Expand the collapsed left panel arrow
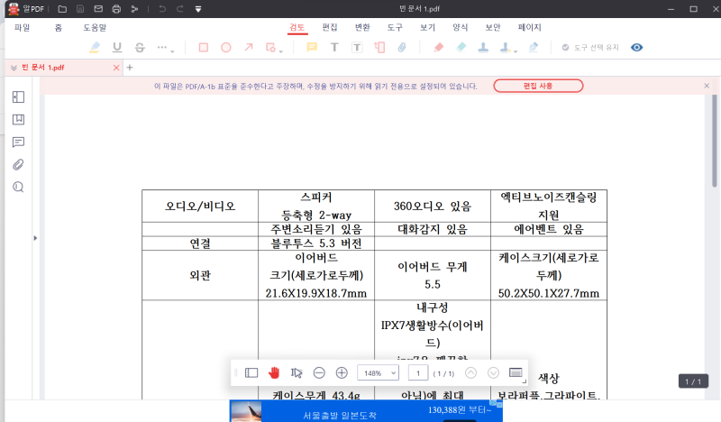This screenshot has height=422, width=721. [x=35, y=238]
